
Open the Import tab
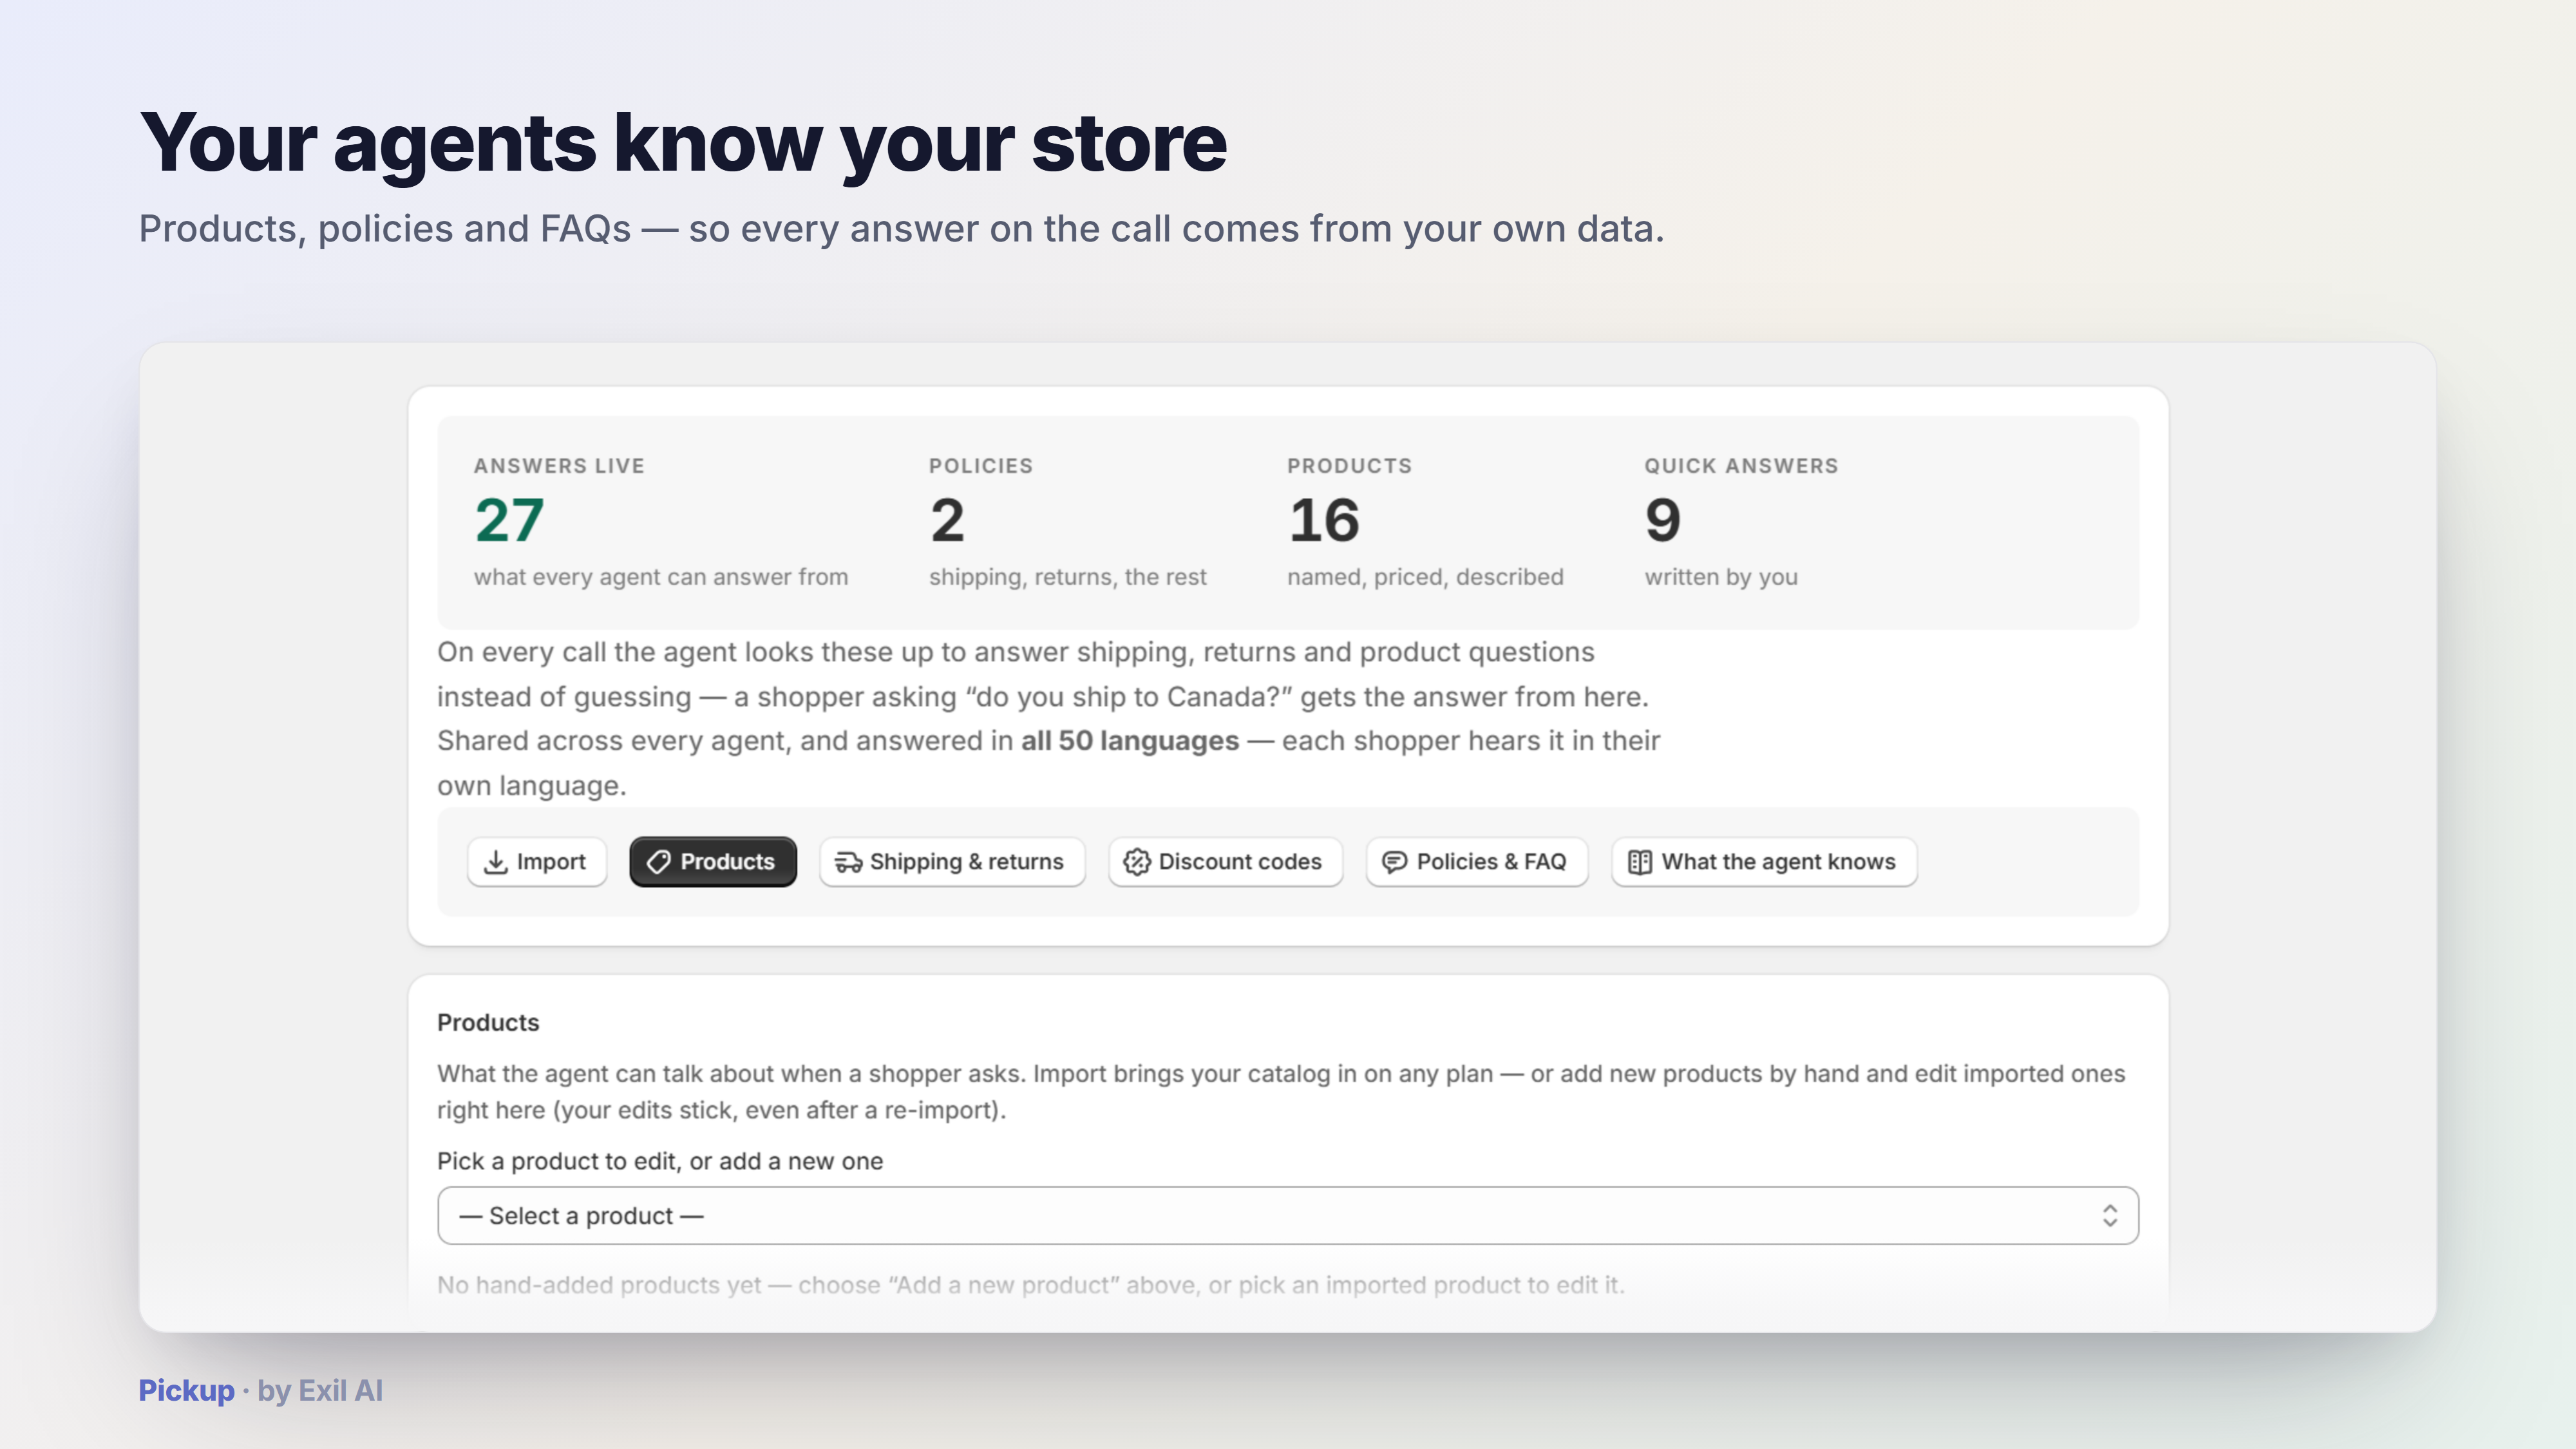(x=537, y=862)
